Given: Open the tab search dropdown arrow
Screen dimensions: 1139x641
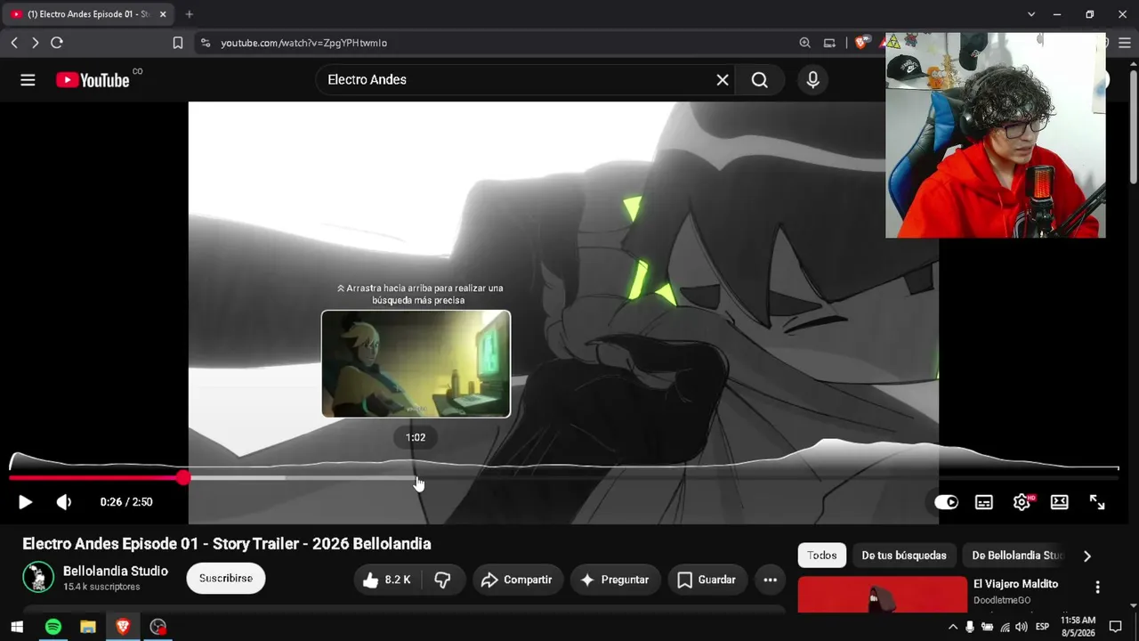Looking at the screenshot, I should (1031, 14).
